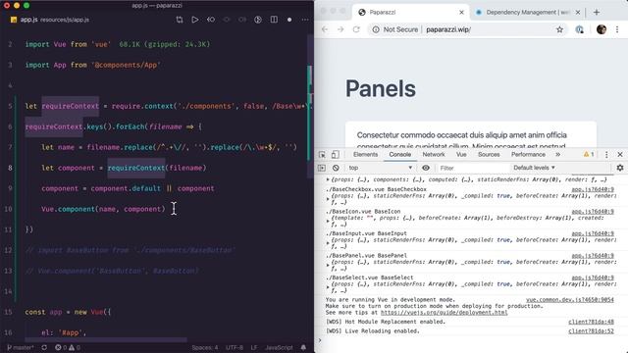Open the Console DevTools tab
This screenshot has width=628, height=353.
pyautogui.click(x=399, y=155)
